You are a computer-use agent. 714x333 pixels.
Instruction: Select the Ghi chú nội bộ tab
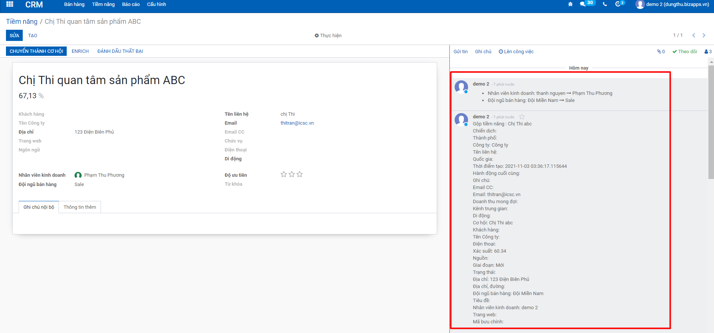coord(39,207)
